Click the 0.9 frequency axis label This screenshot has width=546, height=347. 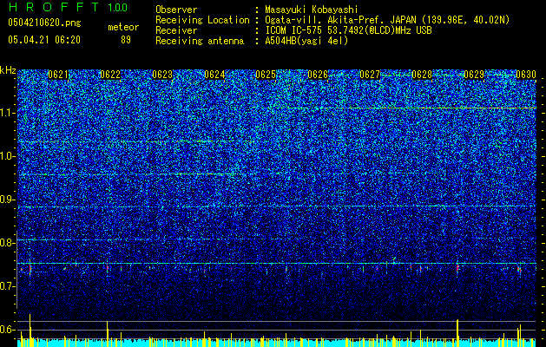point(8,200)
